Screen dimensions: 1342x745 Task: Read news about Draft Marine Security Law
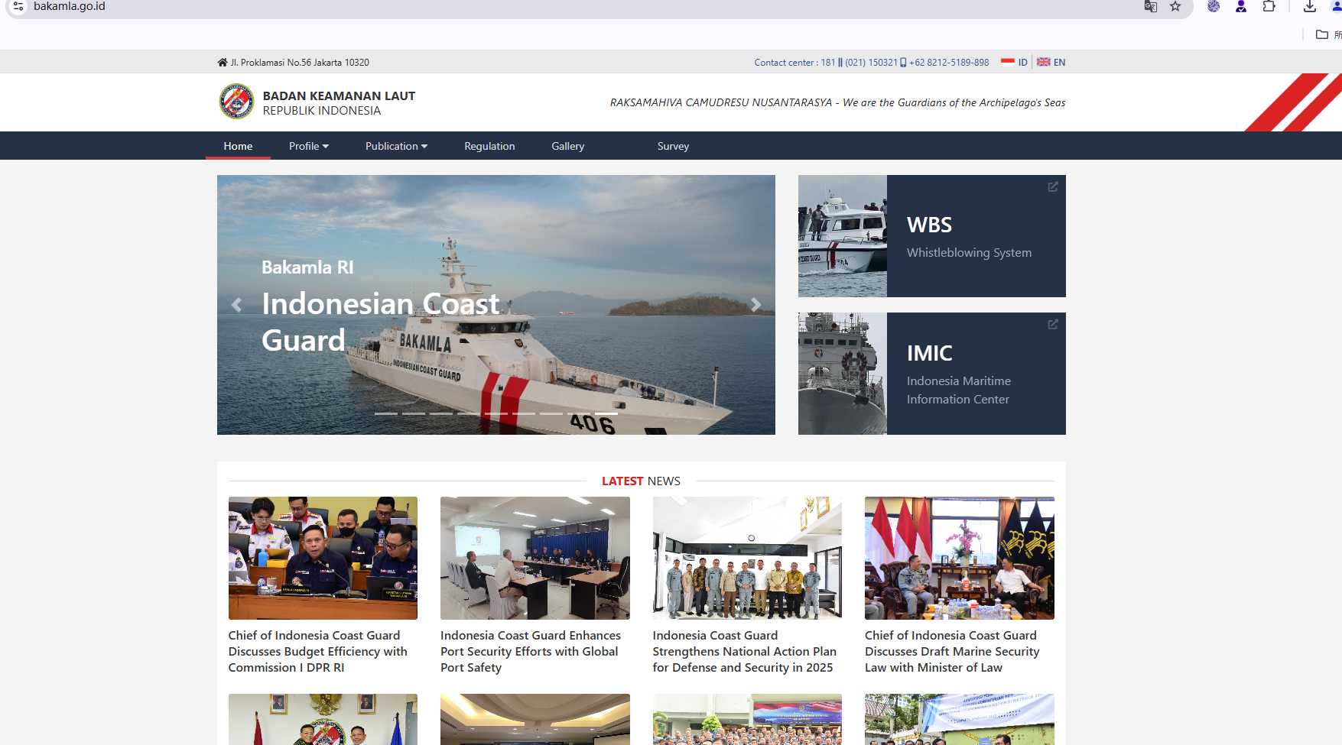952,651
